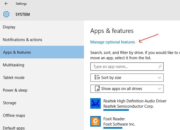Expand Show apps on all drives dropdown
Screen dimensions: 180x130
tap(127, 89)
